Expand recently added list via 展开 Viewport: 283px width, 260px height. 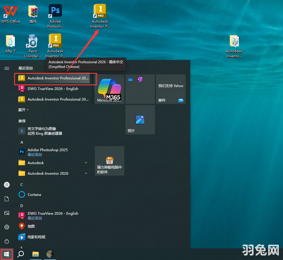coord(24,110)
